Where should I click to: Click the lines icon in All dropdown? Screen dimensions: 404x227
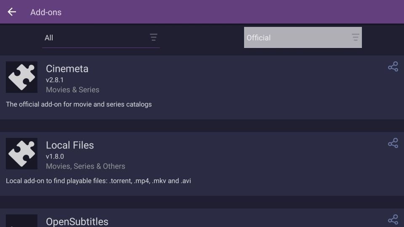pyautogui.click(x=154, y=37)
